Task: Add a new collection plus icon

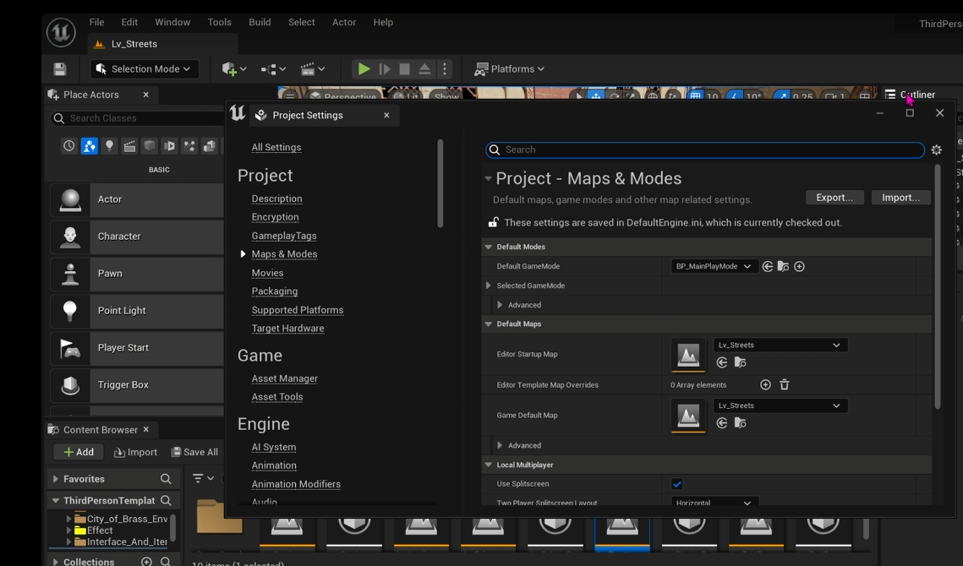Action: pos(146,562)
